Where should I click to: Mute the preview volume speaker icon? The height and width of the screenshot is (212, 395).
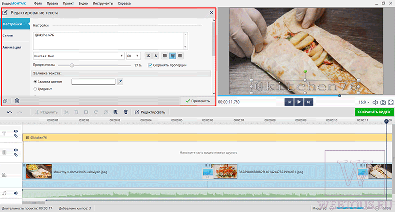pos(375,102)
